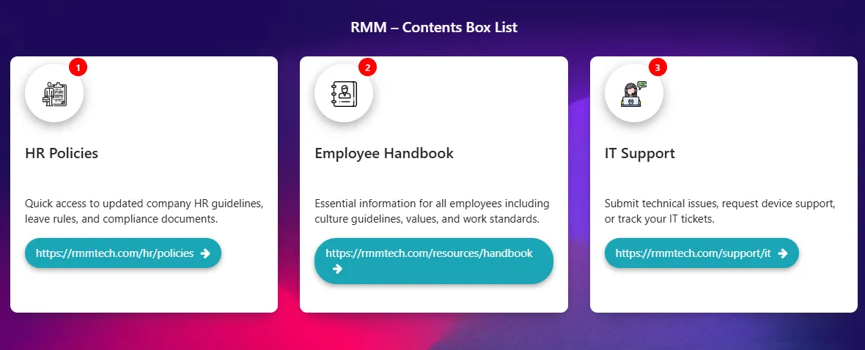The width and height of the screenshot is (865, 350).
Task: Click the Employee Handbook heading
Action: (x=385, y=153)
